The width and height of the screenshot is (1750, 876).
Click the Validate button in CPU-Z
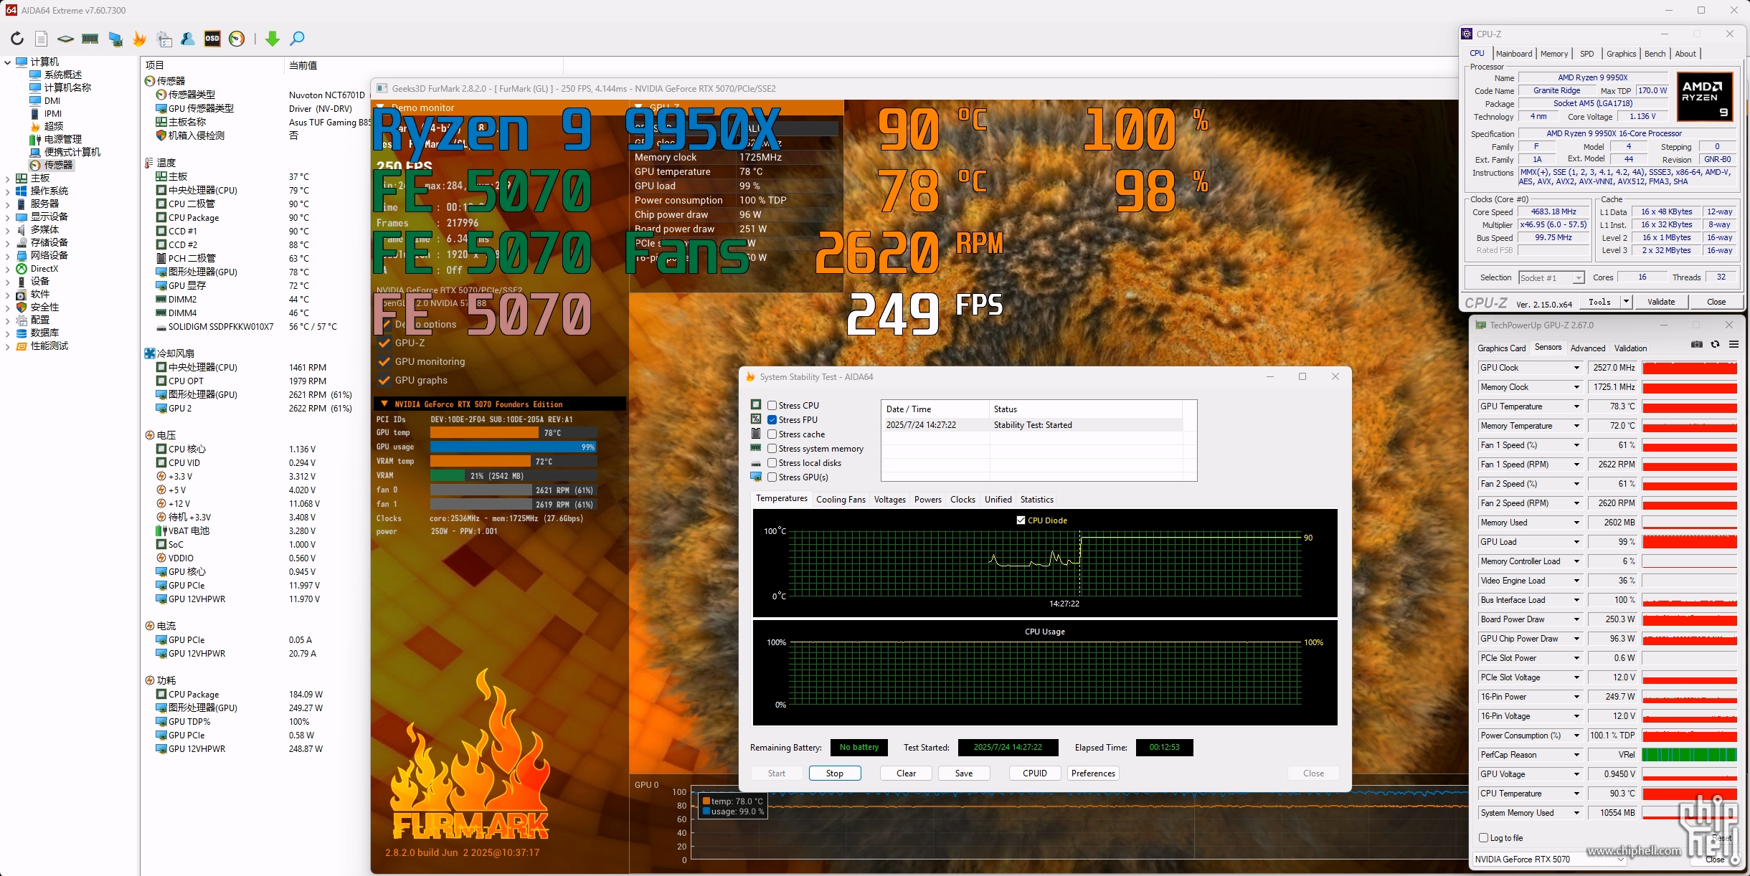point(1661,302)
